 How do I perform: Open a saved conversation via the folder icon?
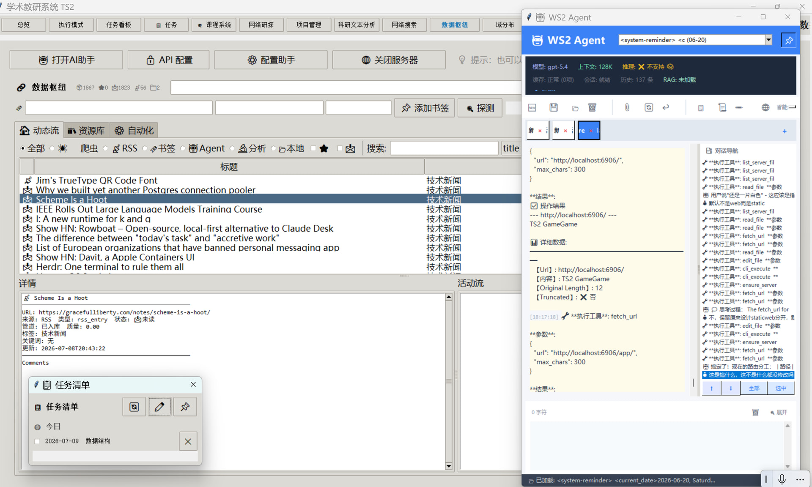point(575,108)
